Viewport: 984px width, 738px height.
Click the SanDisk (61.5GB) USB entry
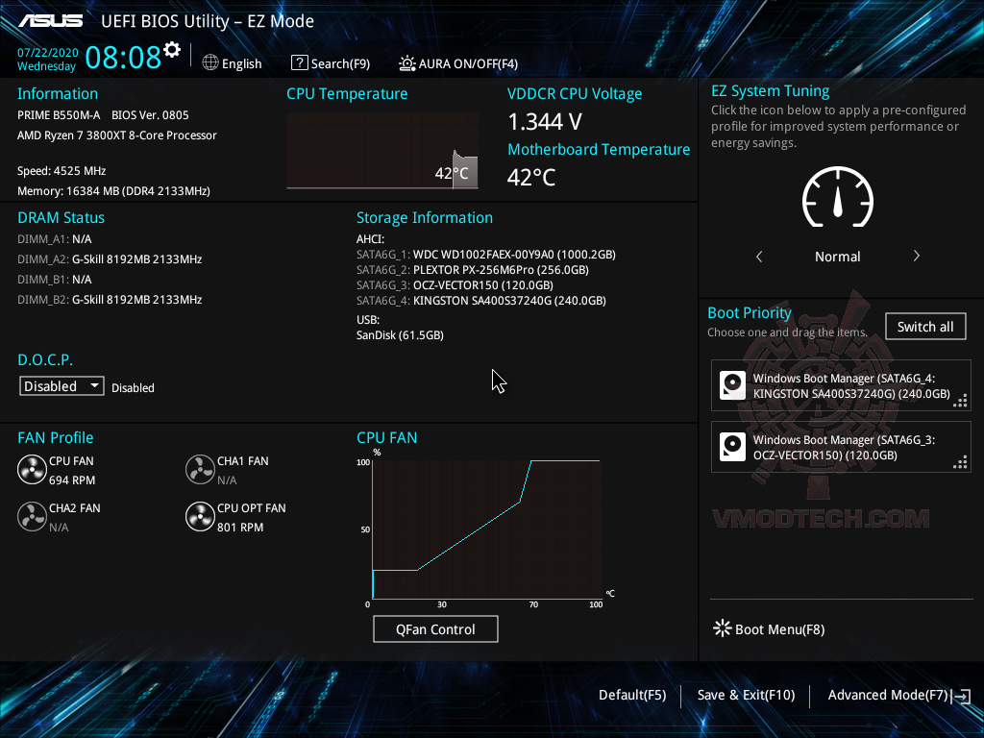click(x=400, y=335)
